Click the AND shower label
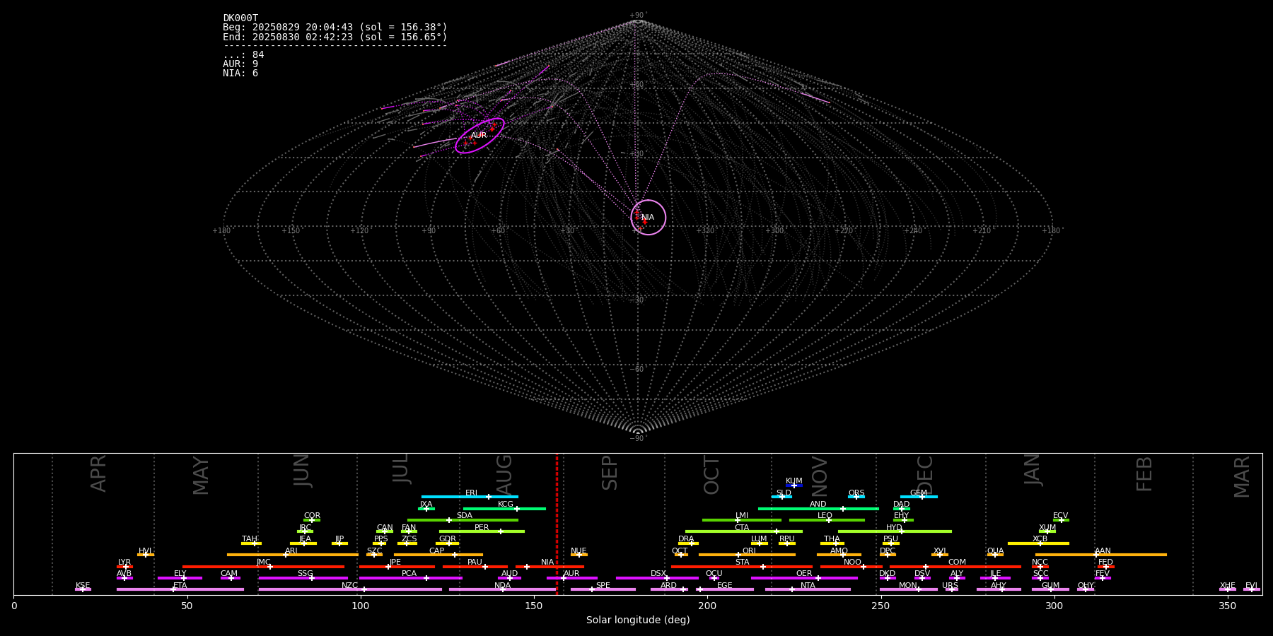 pyautogui.click(x=818, y=505)
